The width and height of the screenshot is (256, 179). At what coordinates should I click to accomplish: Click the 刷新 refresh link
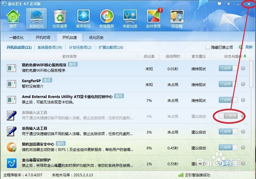coord(249,47)
